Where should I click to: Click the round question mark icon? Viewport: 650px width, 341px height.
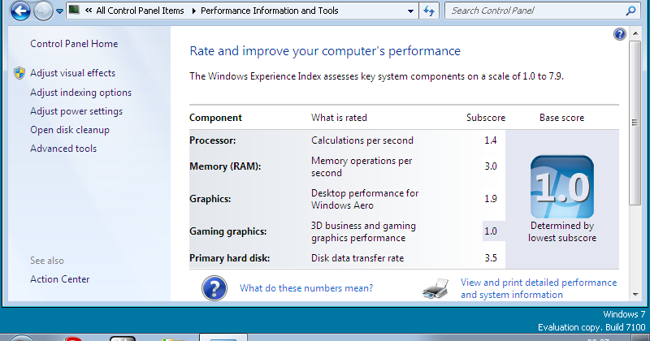tap(214, 288)
